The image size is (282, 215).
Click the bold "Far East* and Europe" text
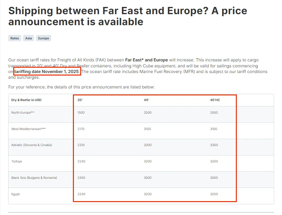[147, 60]
